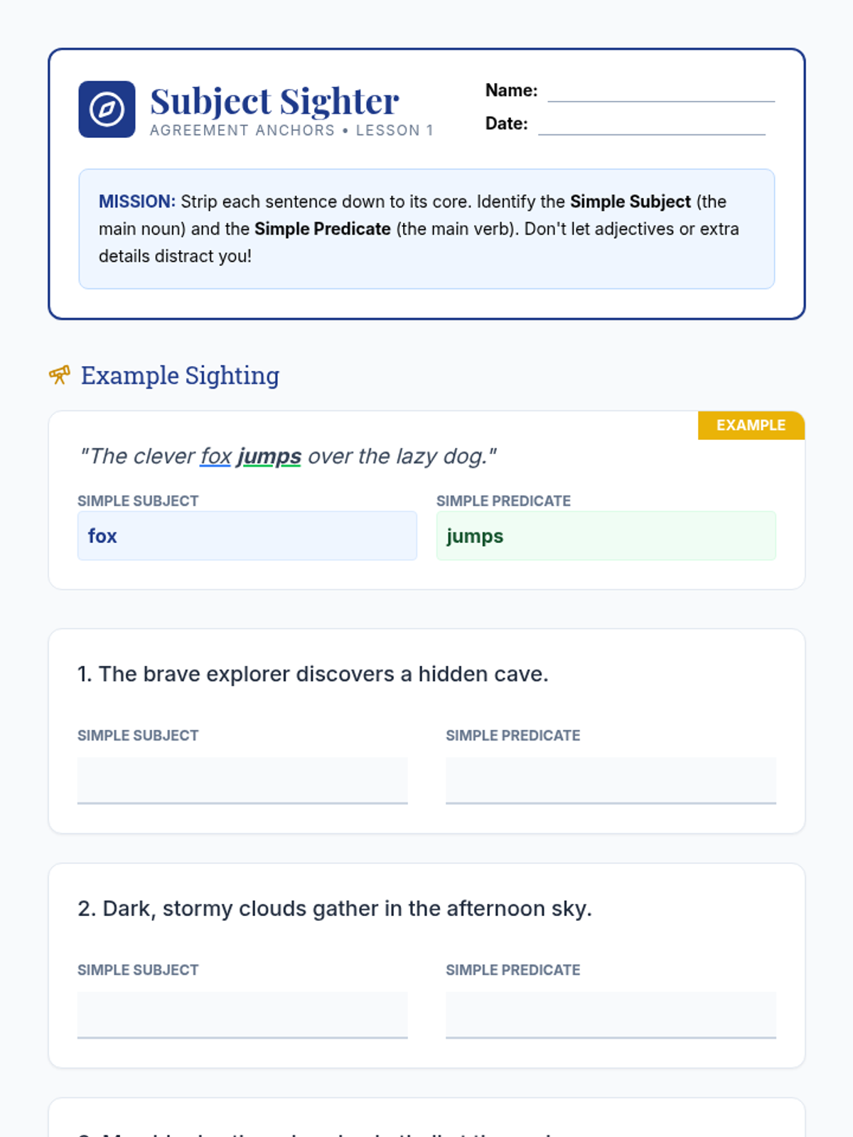Click the Name line field

[660, 92]
